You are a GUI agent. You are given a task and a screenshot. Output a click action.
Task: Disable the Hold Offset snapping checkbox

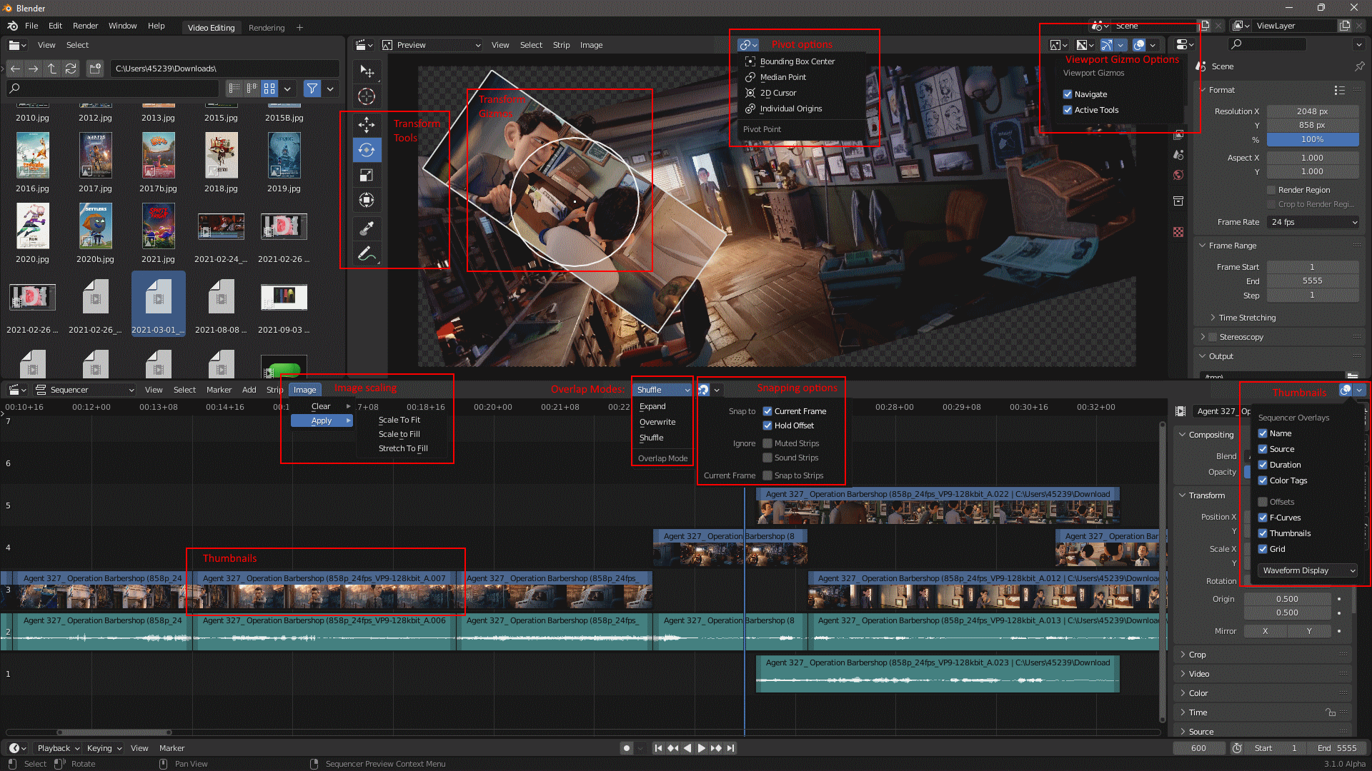point(767,425)
